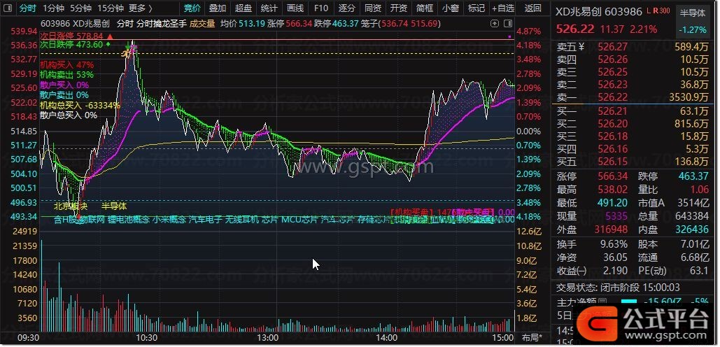The height and width of the screenshot is (347, 720).
Task: Click the 布局* layout button
Action: [532, 337]
